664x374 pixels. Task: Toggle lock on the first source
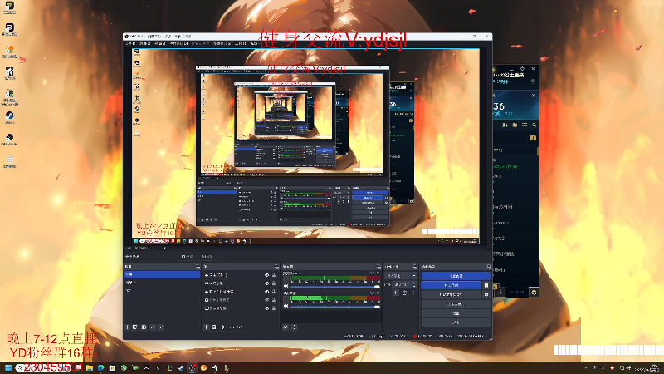(x=274, y=275)
